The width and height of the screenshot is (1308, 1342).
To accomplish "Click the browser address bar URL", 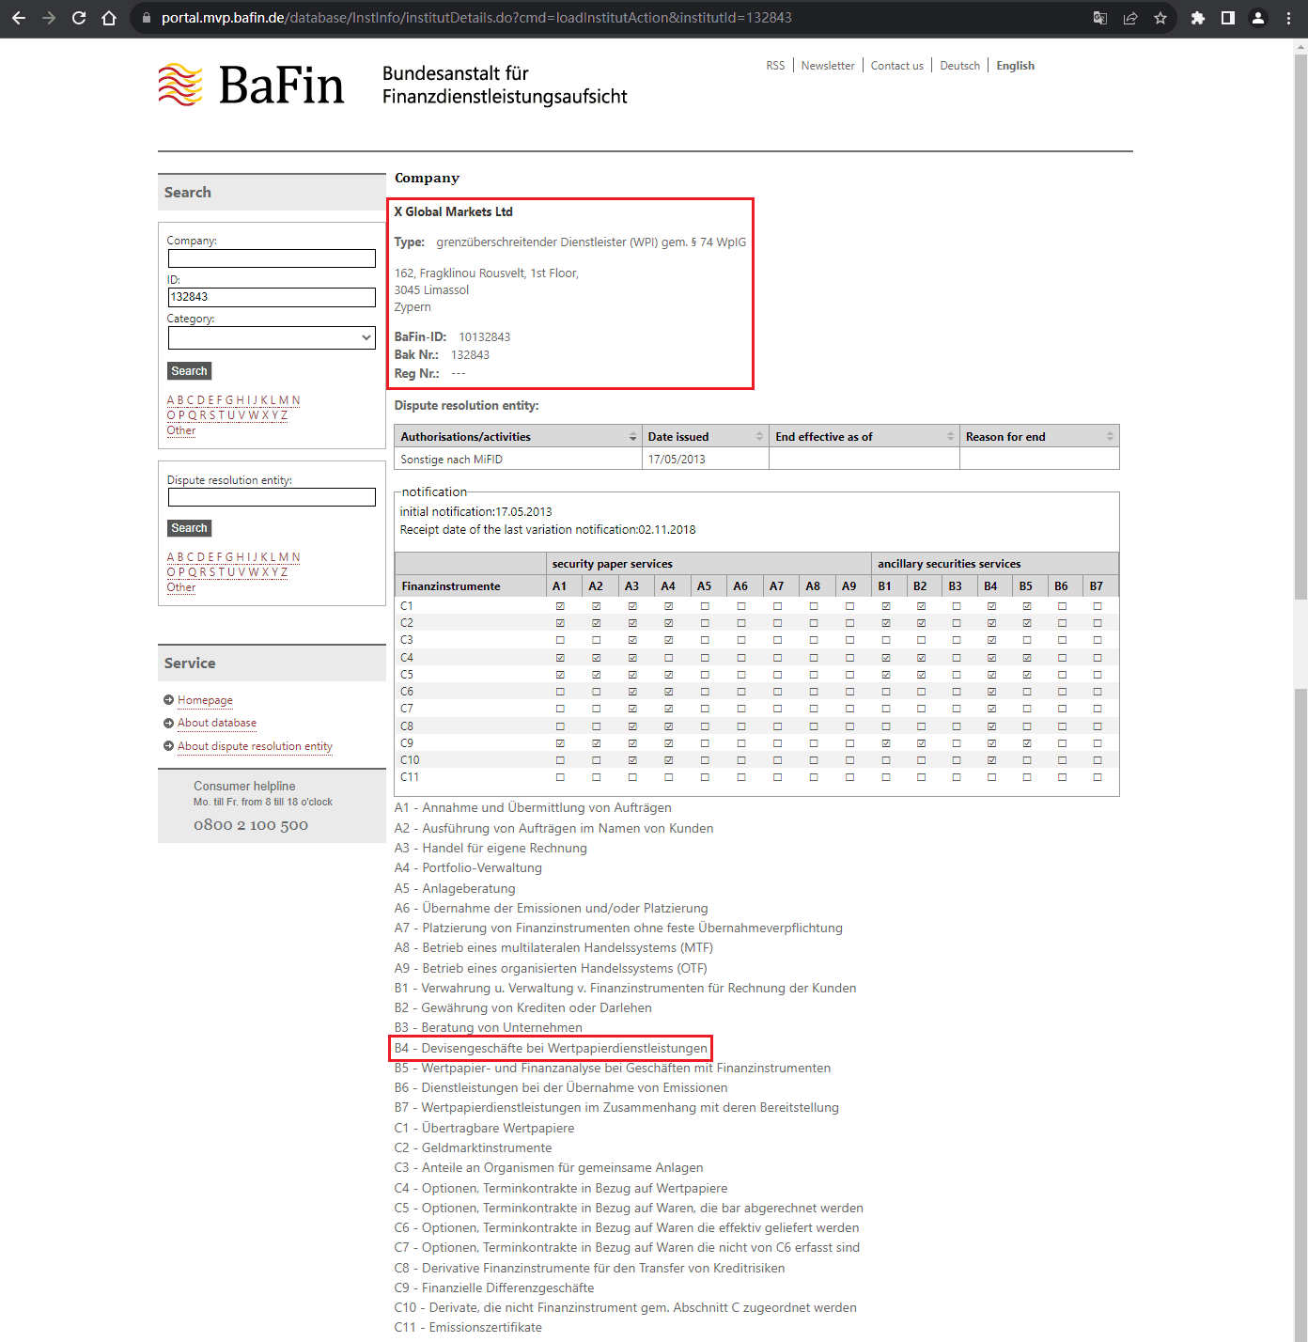I will pos(476,18).
